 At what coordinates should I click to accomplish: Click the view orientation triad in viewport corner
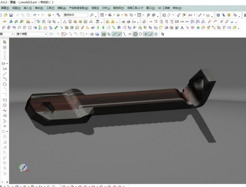(x=23, y=167)
